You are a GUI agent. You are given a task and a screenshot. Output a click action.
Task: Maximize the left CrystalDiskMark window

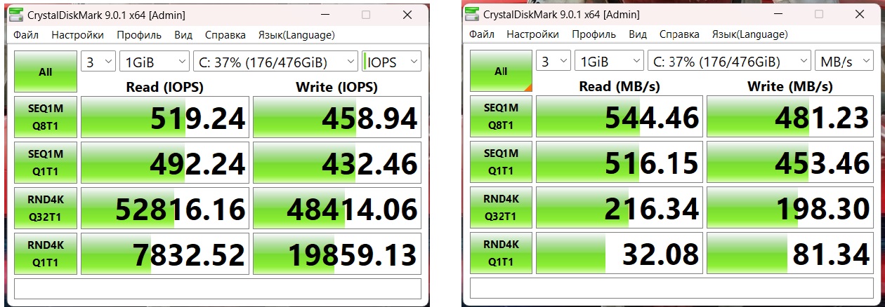click(366, 15)
